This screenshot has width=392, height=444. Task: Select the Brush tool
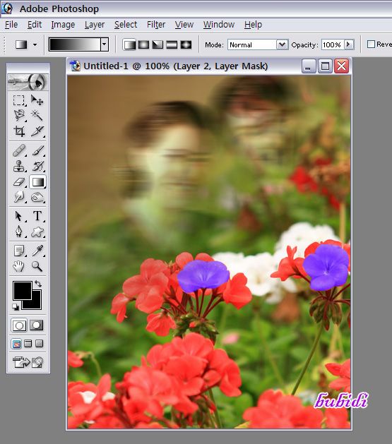37,150
